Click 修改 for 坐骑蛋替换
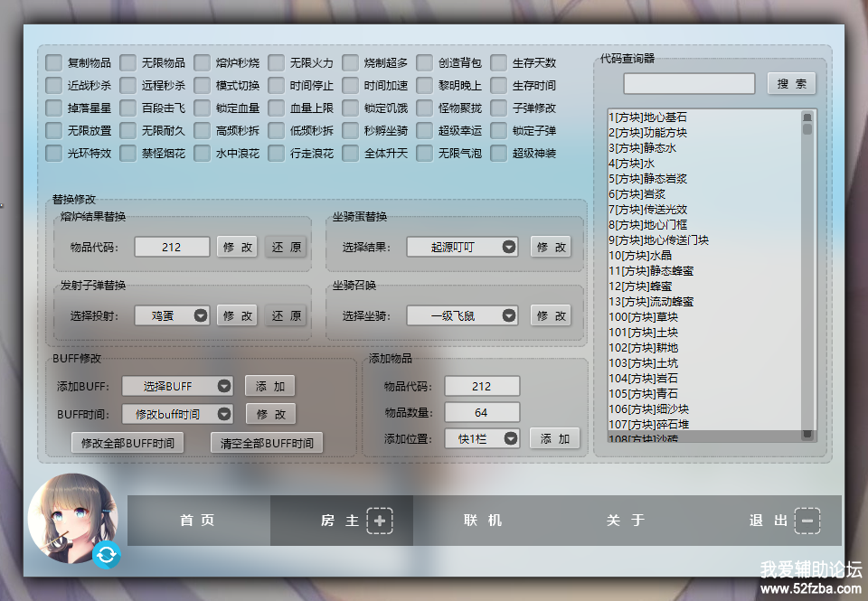 coord(551,247)
